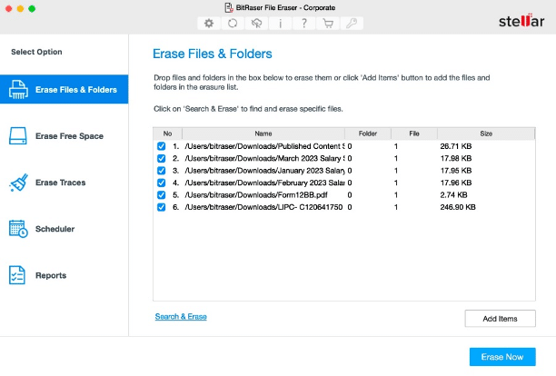The image size is (556, 376).
Task: Click the stellar logo
Action: (x=521, y=21)
